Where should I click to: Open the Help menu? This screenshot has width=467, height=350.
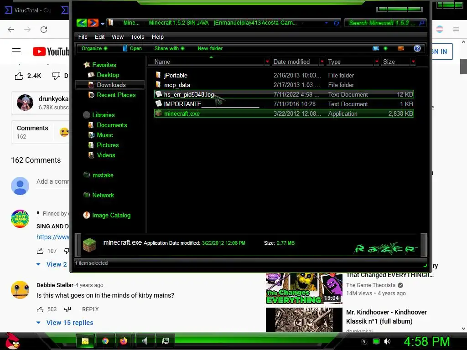[x=157, y=36]
